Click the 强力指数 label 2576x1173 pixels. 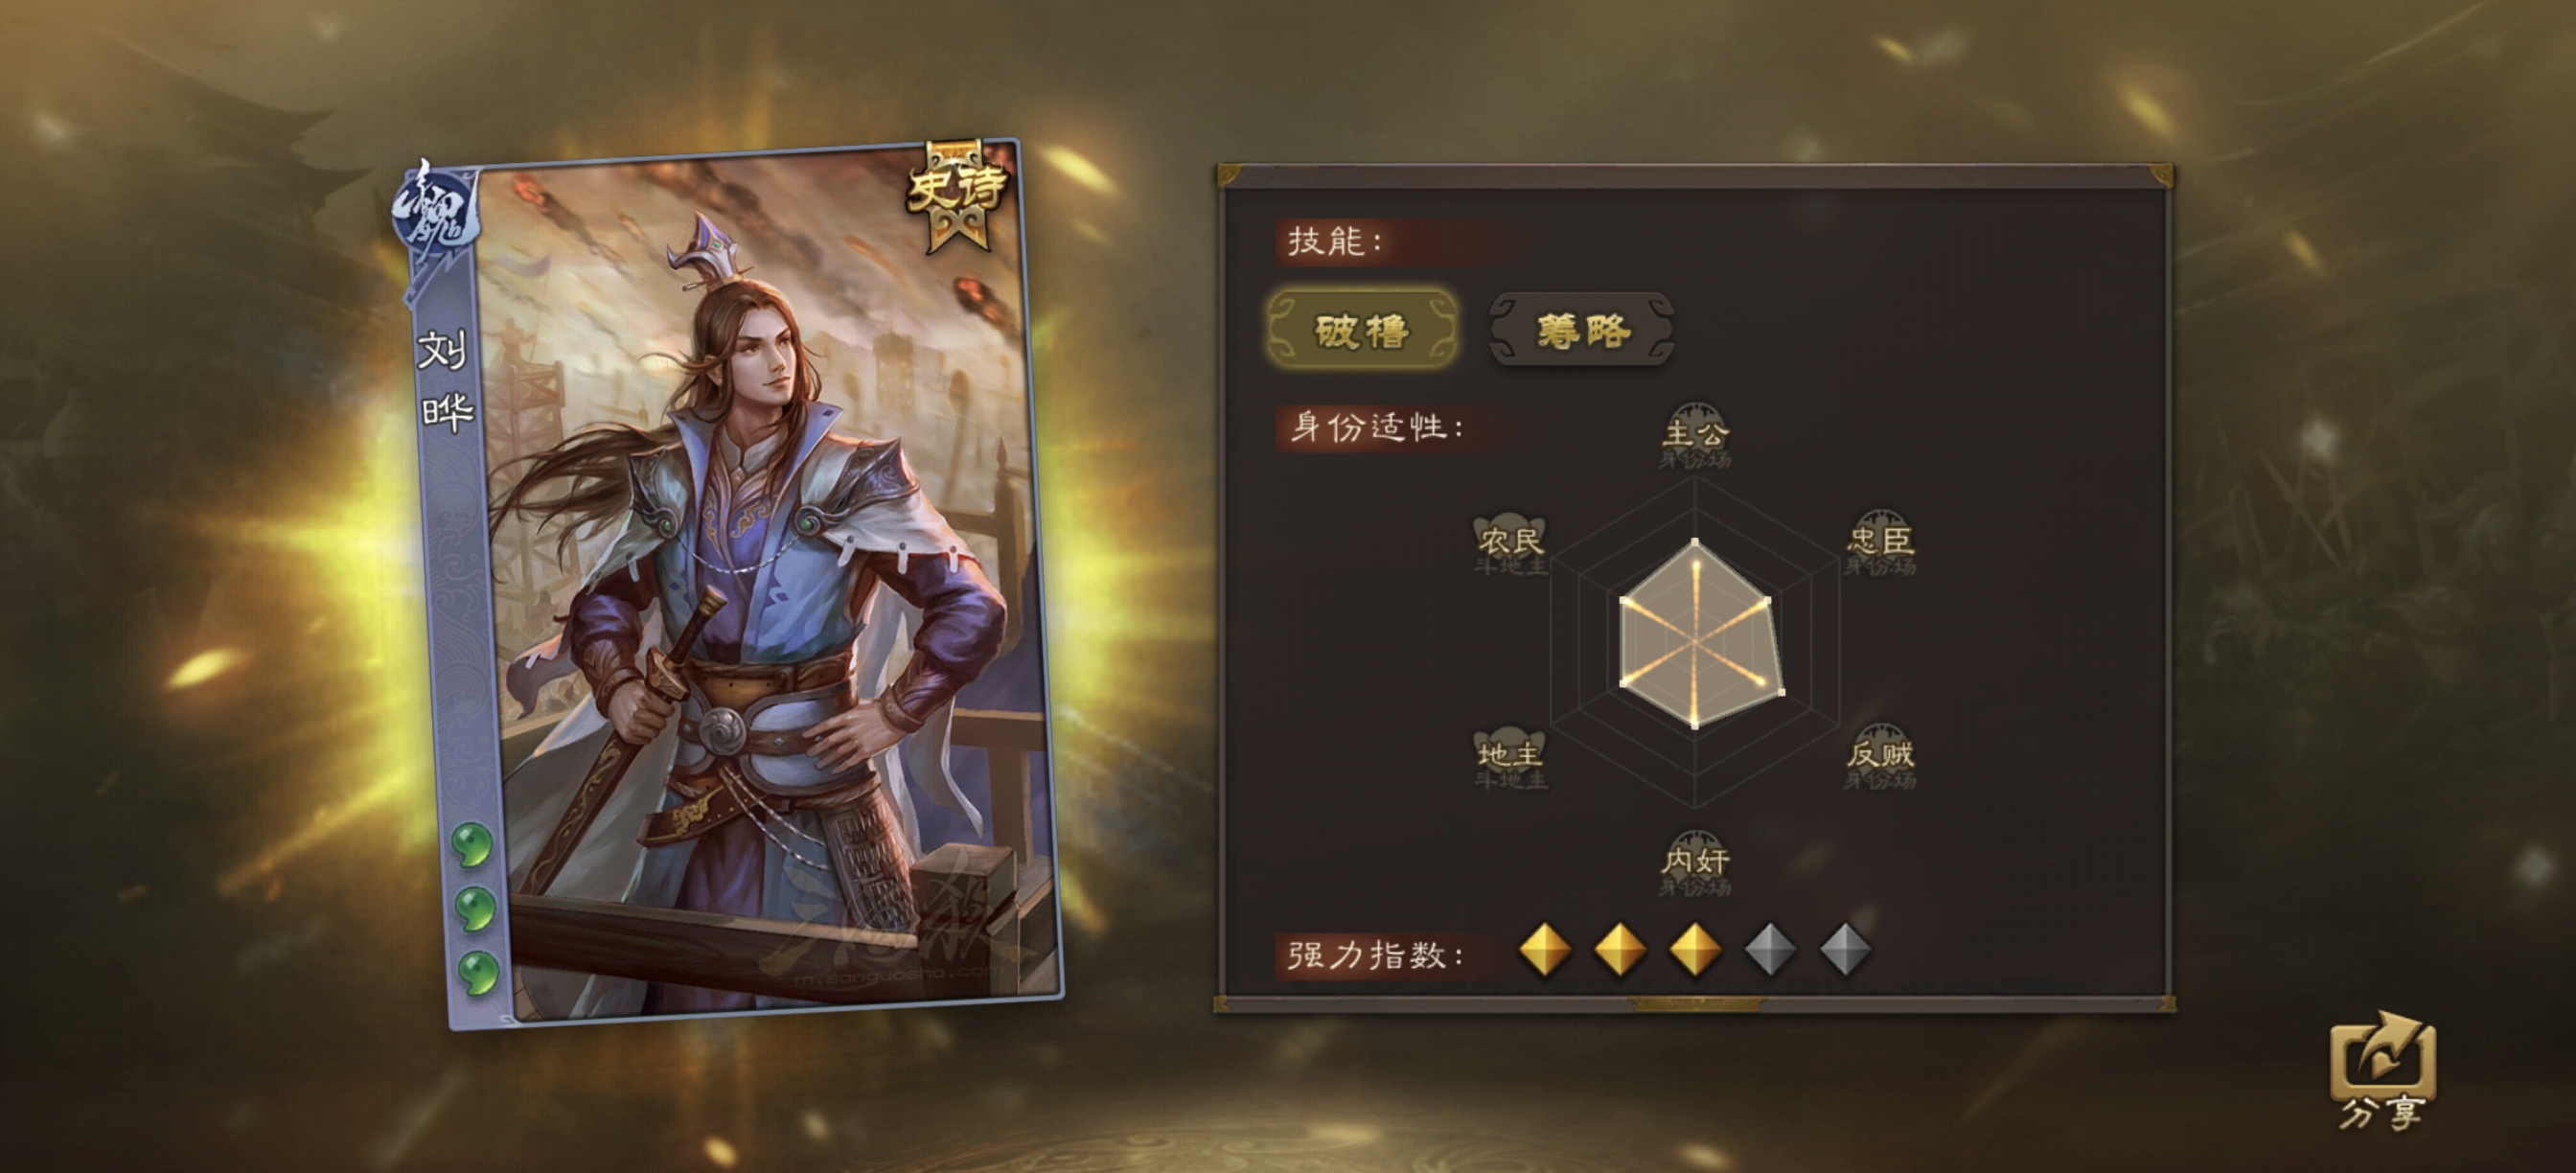pyautogui.click(x=1375, y=955)
